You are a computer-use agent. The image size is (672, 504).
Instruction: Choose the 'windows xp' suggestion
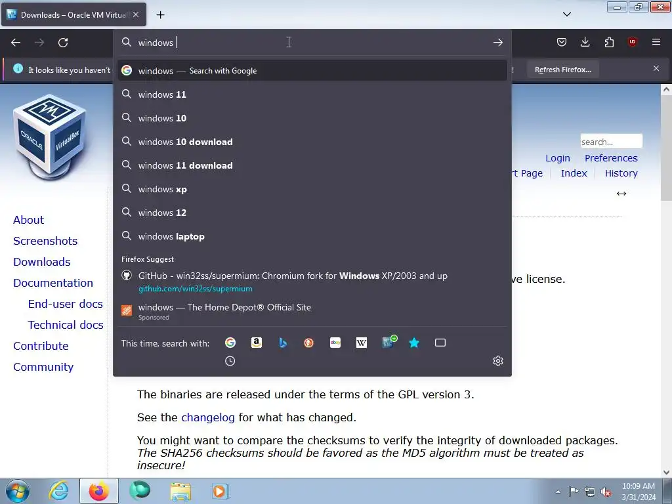312,189
